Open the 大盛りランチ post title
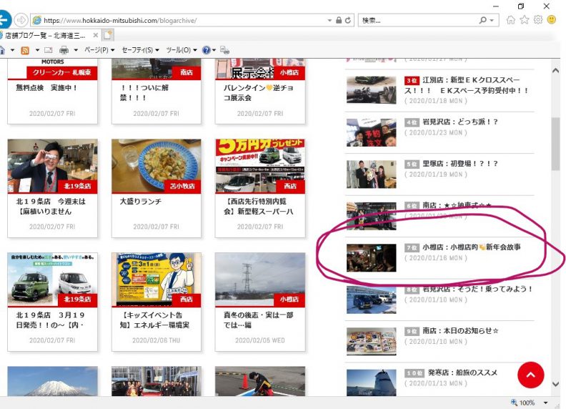 (x=141, y=202)
